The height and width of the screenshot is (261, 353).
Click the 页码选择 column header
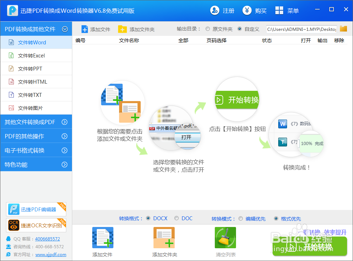(x=217, y=40)
